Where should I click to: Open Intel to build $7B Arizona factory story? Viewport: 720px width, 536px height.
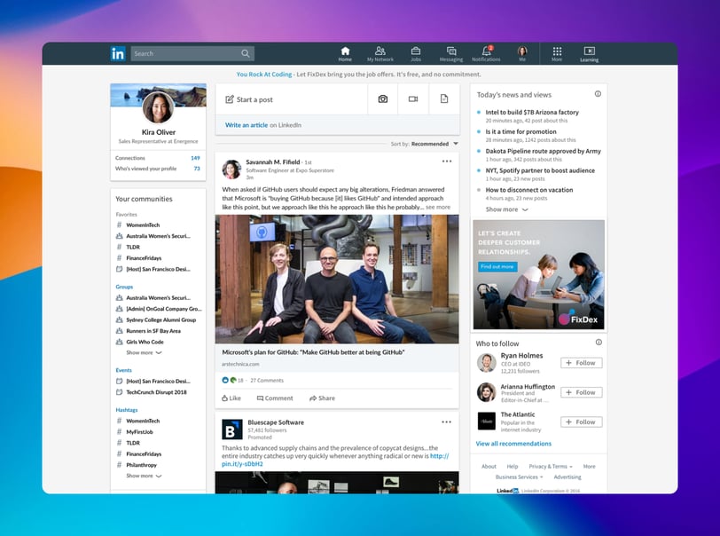[x=532, y=112]
